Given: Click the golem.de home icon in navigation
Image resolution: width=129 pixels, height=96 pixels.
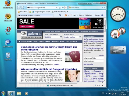Looking at the screenshot, I should [x=19, y=42].
